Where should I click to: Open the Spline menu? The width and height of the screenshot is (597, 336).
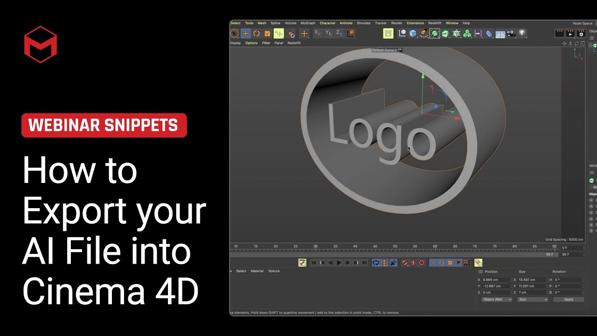[276, 23]
